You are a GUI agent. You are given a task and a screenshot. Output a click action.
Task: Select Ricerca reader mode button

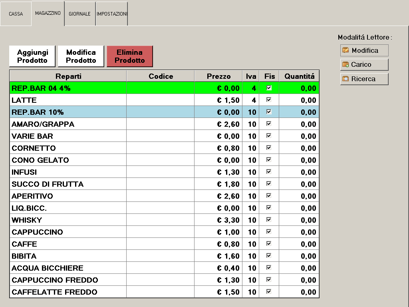click(x=364, y=79)
